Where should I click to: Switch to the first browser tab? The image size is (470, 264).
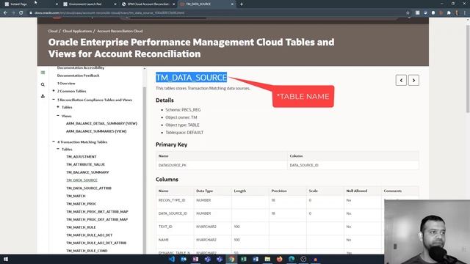click(x=30, y=4)
